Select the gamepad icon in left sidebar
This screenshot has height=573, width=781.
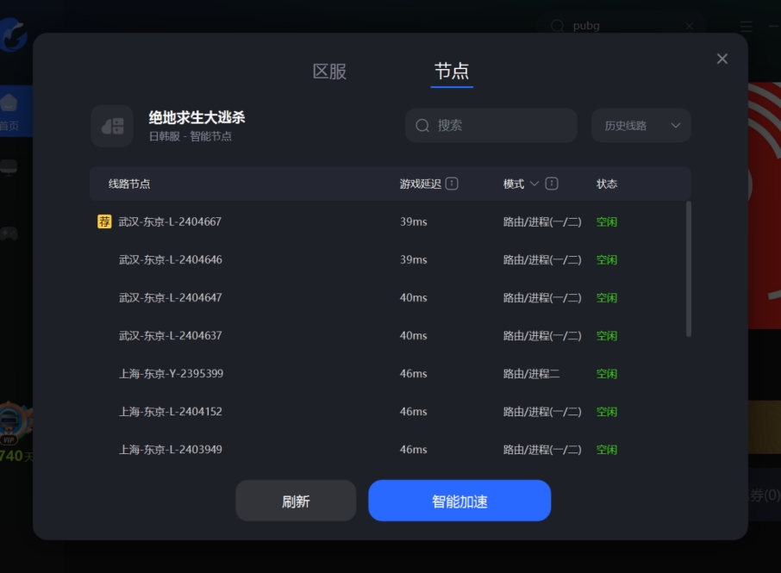[9, 233]
